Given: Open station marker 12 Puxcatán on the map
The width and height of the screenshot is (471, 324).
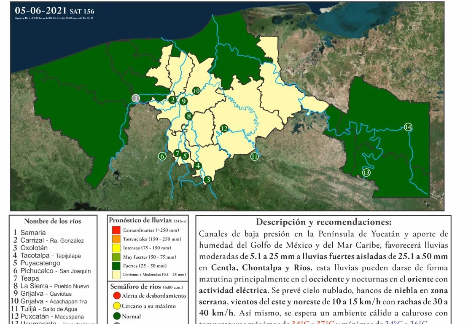Looking at the screenshot, I should click(223, 127).
